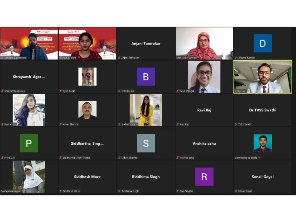Viewport: 296px width, 222px height.
Task: Select the purple B avatar tile
Action: pyautogui.click(x=146, y=77)
